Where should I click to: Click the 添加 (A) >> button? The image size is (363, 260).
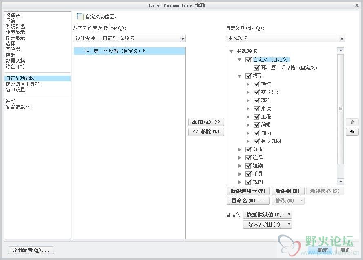click(x=206, y=122)
